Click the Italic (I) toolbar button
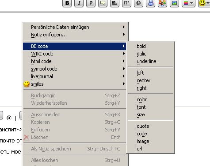 [79, 3]
